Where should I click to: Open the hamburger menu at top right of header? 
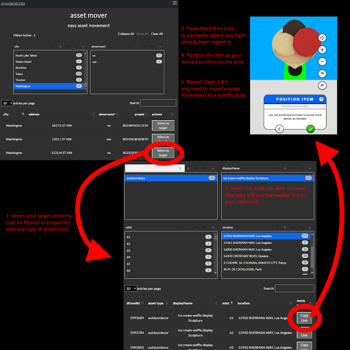175,3
